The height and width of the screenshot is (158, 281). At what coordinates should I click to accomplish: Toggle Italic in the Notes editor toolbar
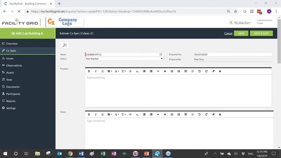click(x=96, y=115)
